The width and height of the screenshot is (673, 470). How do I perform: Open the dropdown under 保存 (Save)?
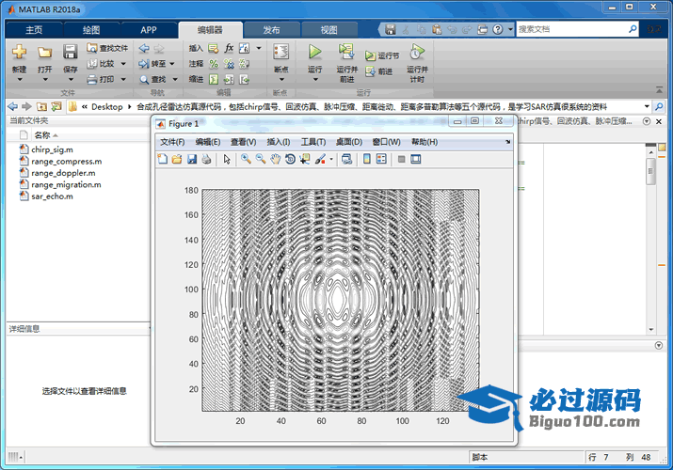71,79
